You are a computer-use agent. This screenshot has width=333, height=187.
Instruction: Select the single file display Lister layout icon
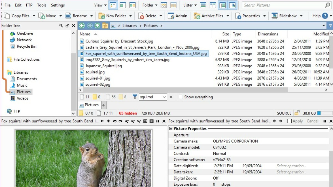(x=203, y=5)
